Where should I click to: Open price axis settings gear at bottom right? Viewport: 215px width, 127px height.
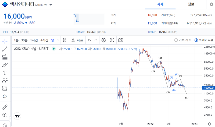tap(209, 124)
